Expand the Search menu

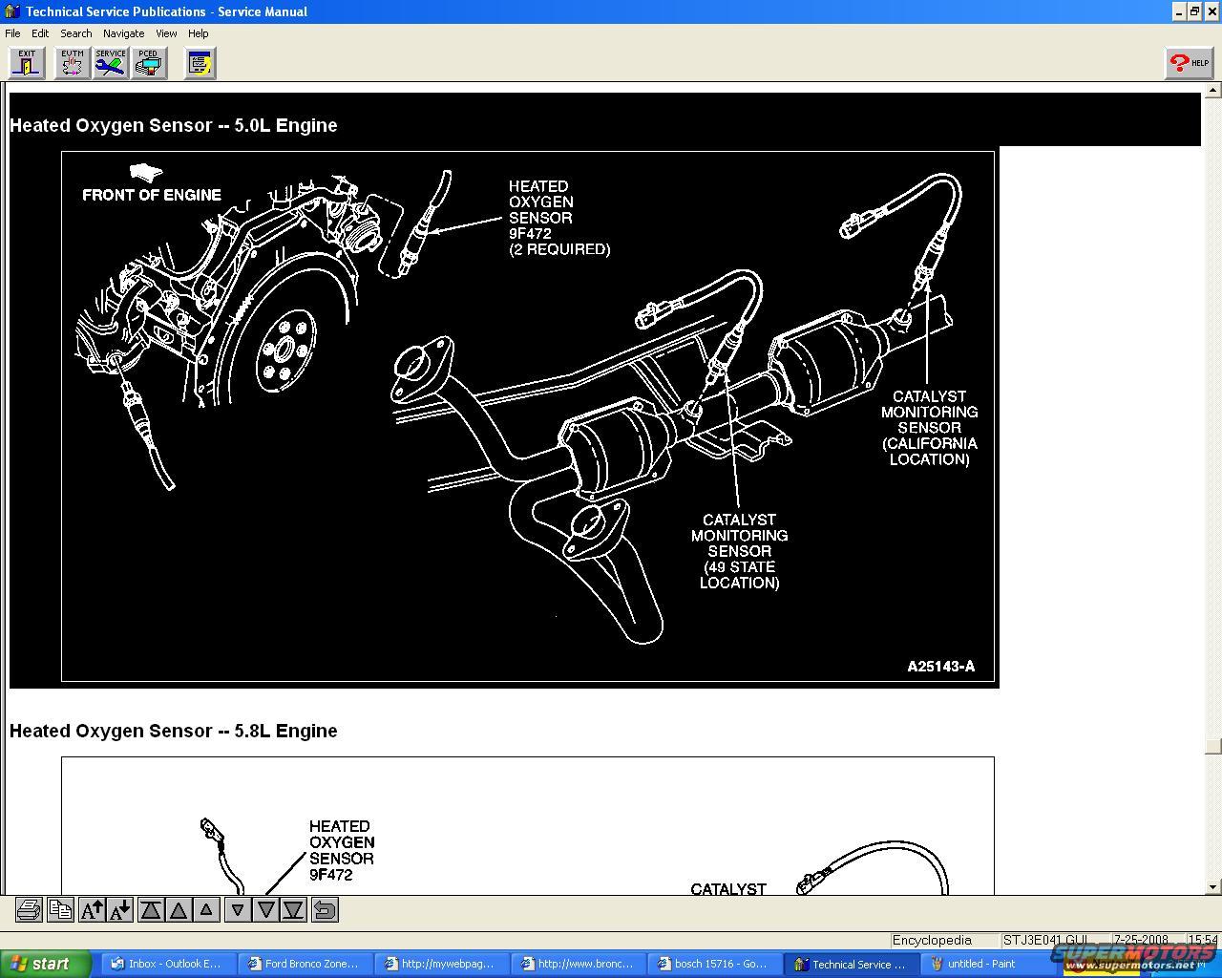76,33
